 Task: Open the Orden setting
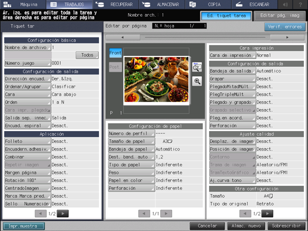[27, 102]
